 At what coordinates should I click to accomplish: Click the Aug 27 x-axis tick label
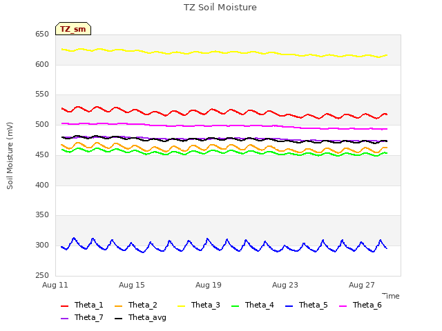coord(362,285)
